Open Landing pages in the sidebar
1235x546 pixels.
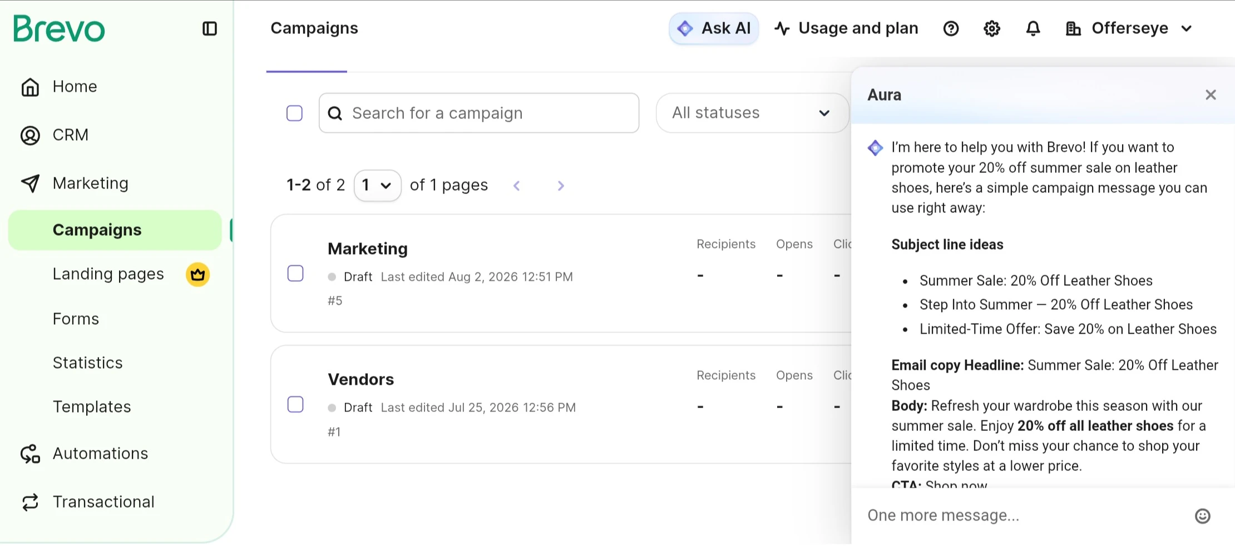click(108, 274)
